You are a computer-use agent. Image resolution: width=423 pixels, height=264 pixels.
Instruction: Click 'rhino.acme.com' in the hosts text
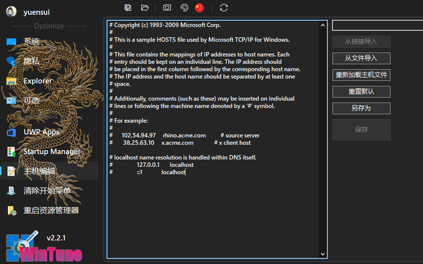(184, 135)
